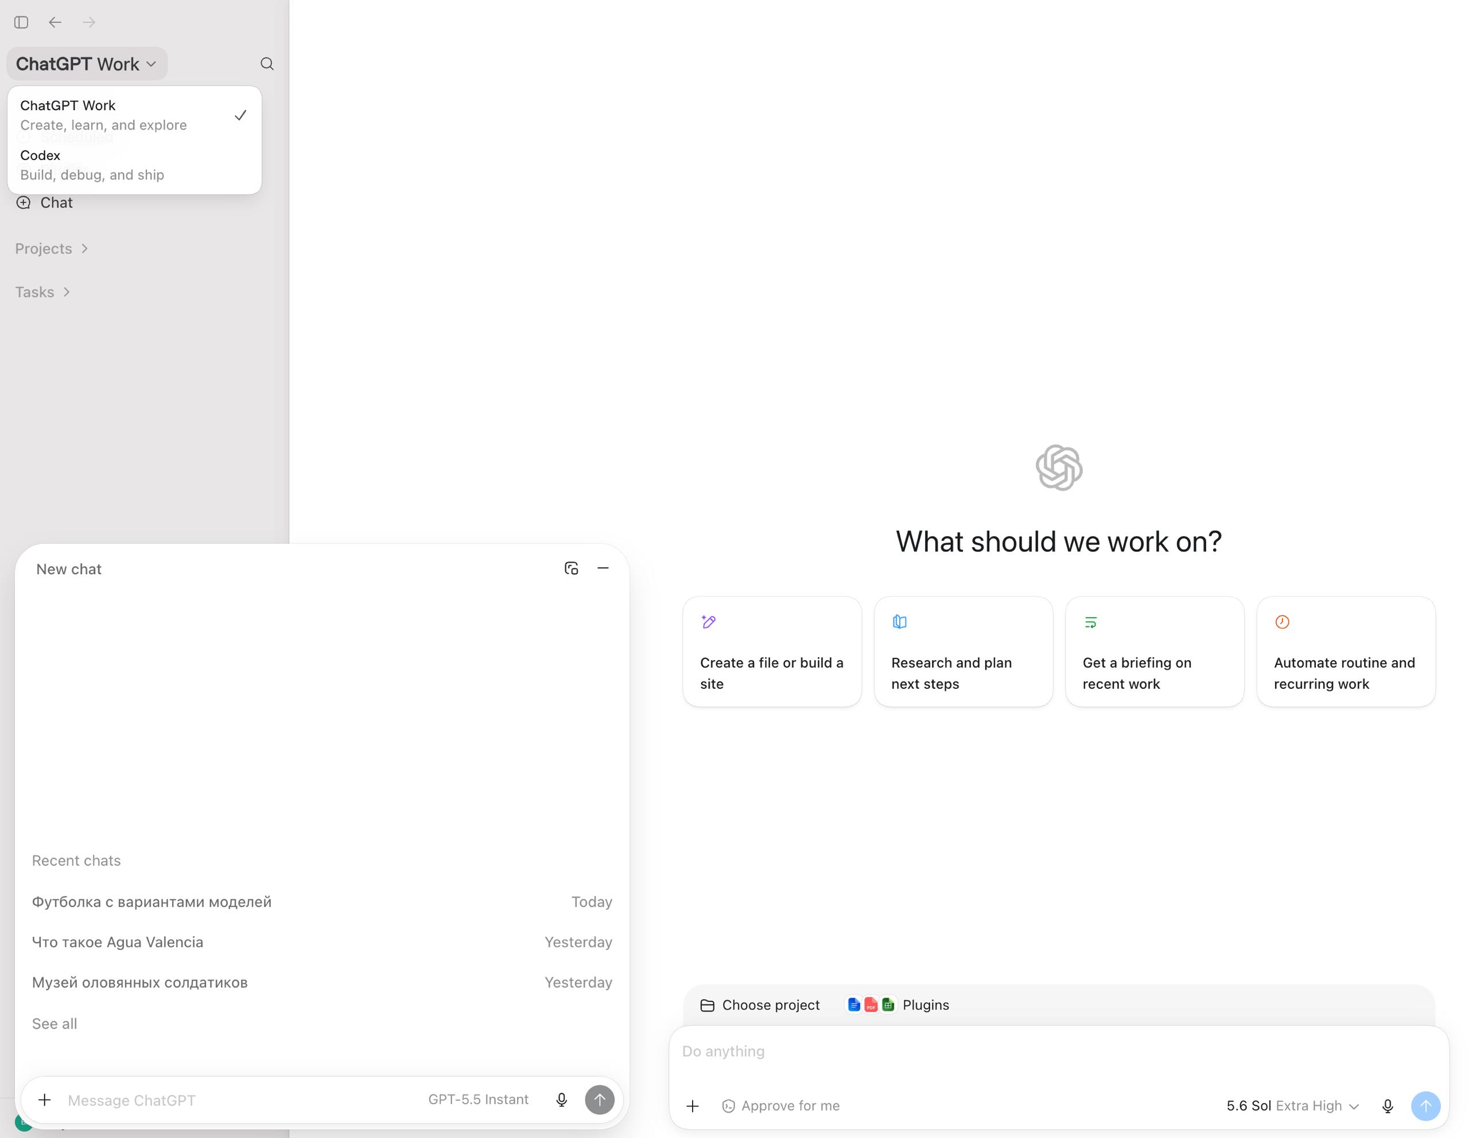The width and height of the screenshot is (1469, 1138).
Task: Open the chat Футболка с вариантами моделей
Action: [322, 901]
